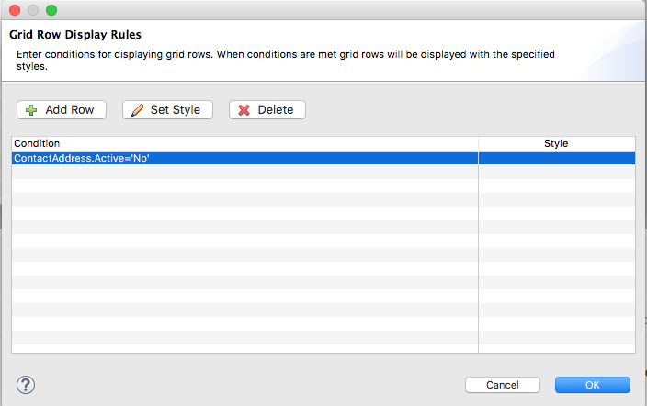
Task: Click the Condition column header
Action: click(x=244, y=143)
